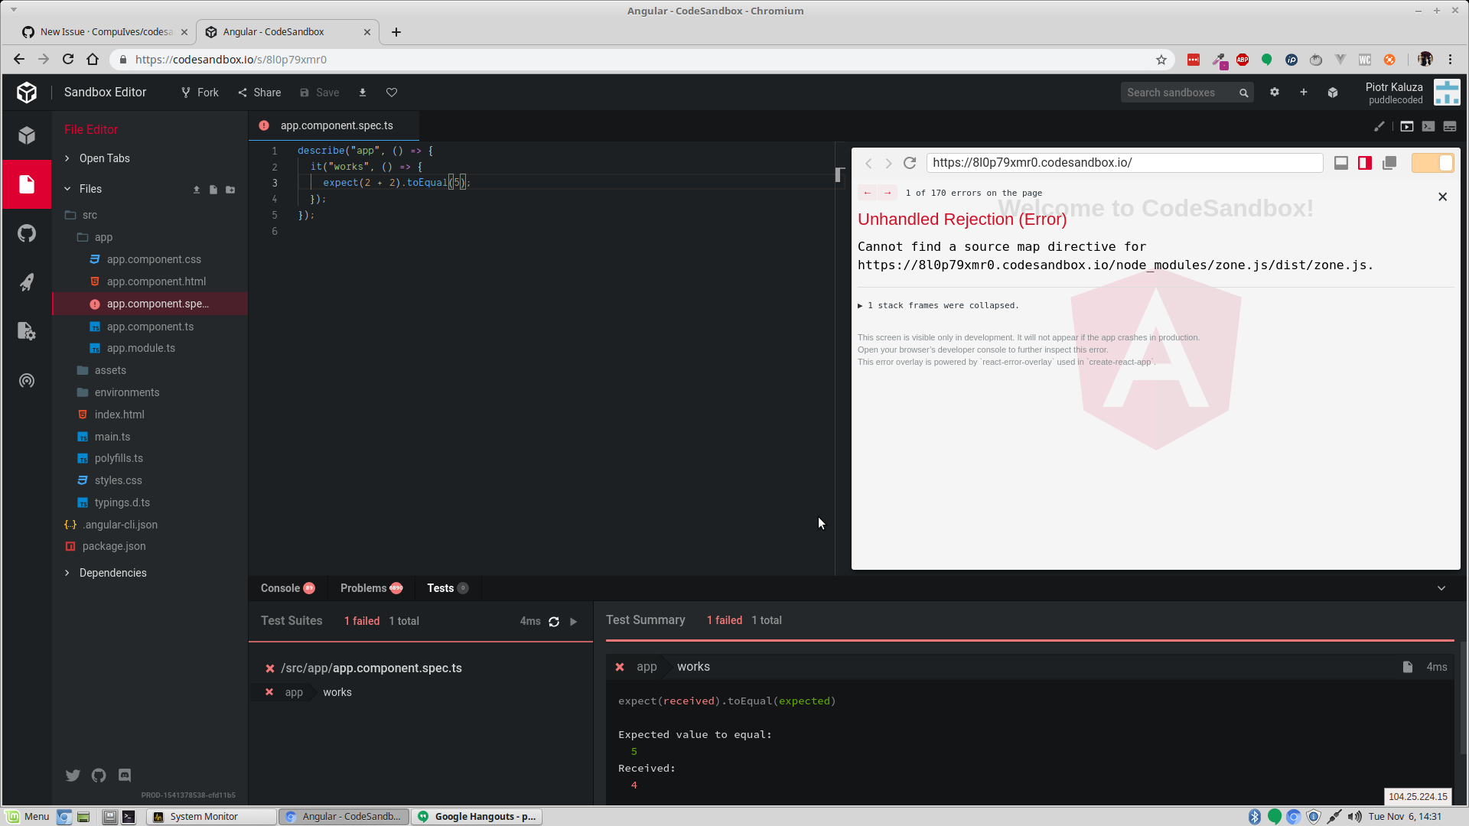Open the Live collaboration panel

coord(27,380)
